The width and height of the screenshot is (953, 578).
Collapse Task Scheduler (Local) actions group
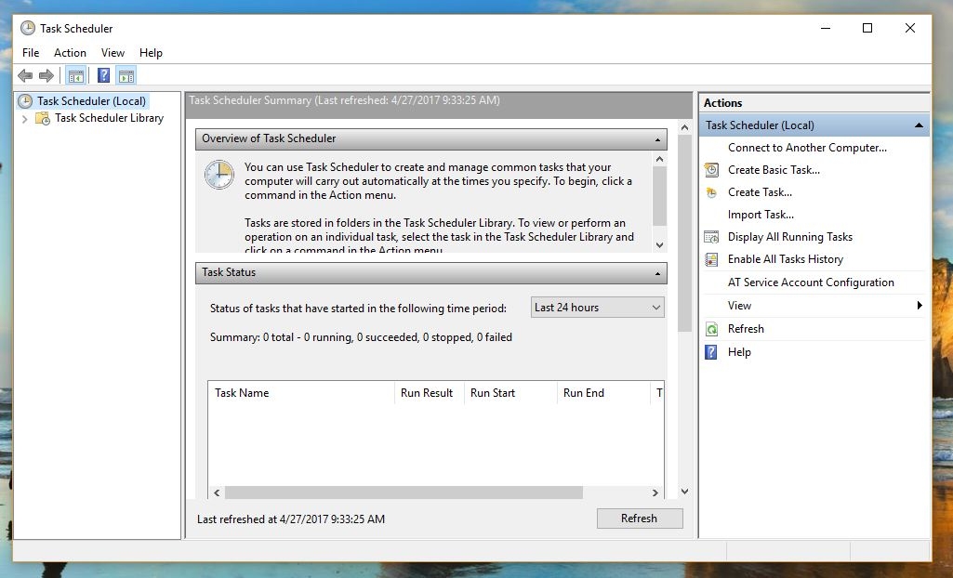point(919,125)
